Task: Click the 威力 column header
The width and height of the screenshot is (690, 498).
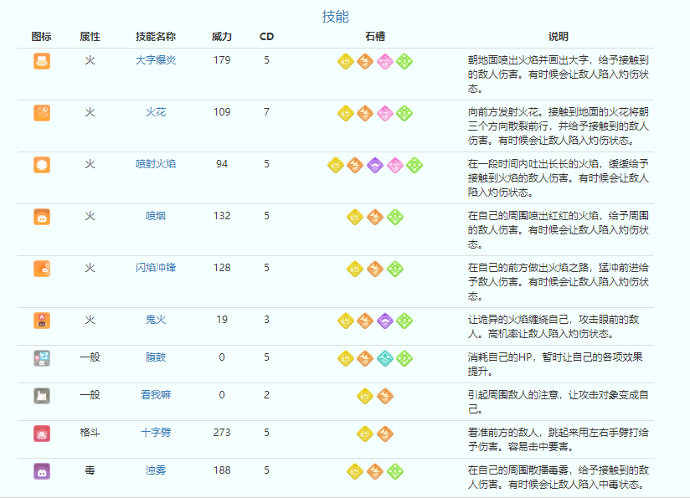Action: (x=222, y=37)
